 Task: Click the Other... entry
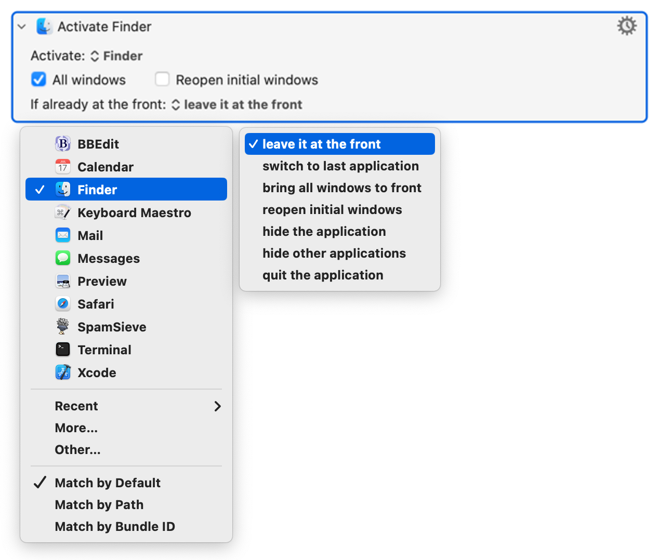[77, 449]
